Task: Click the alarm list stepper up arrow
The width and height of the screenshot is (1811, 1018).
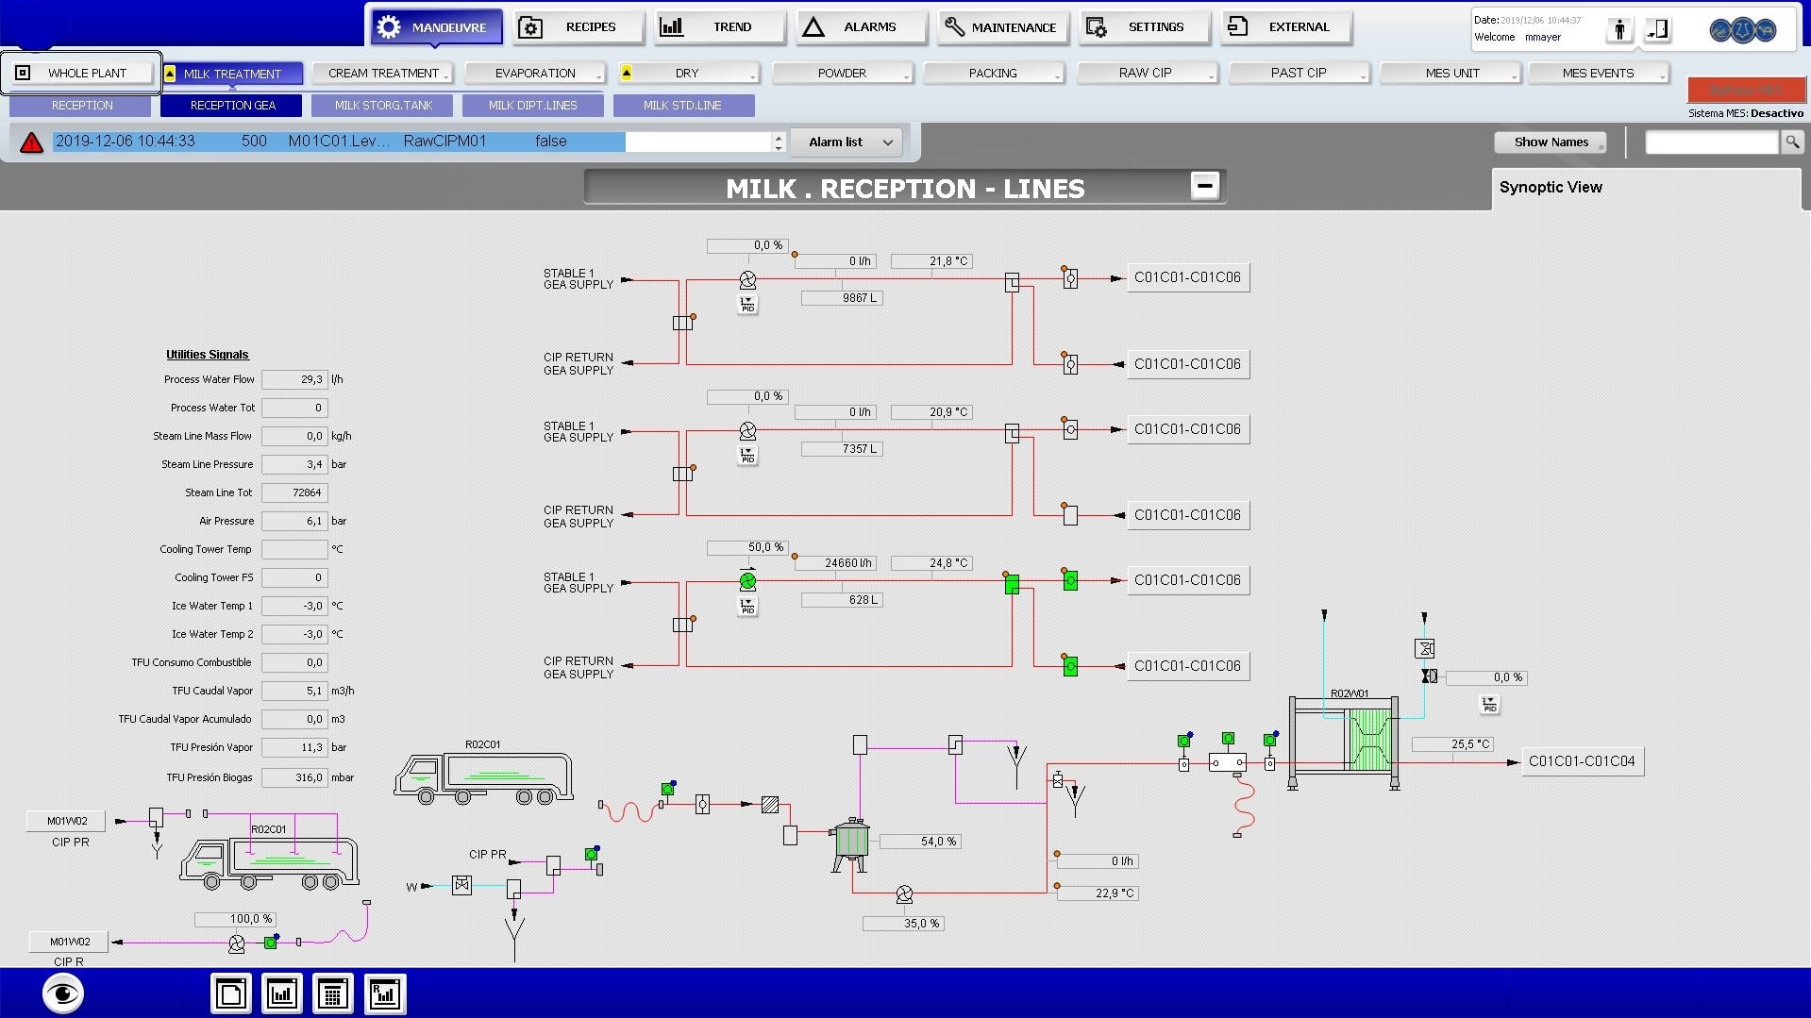Action: [x=779, y=137]
